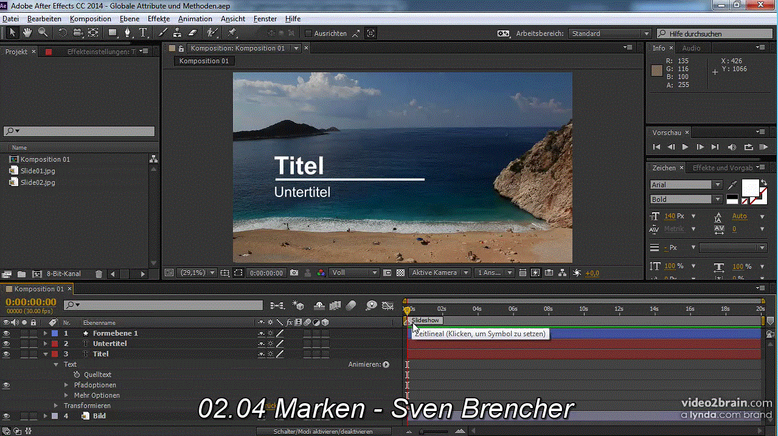Select the Horizontal Type tool
Screen dimensions: 778x436
point(144,33)
